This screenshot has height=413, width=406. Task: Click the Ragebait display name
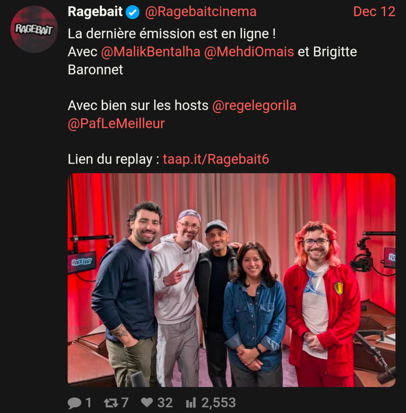(x=95, y=12)
